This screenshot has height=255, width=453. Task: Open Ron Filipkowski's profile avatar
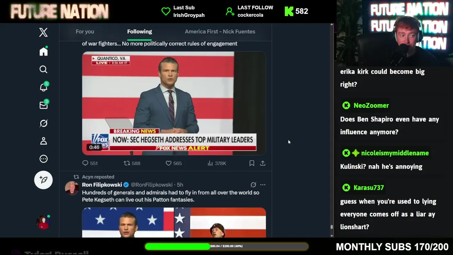click(x=72, y=188)
